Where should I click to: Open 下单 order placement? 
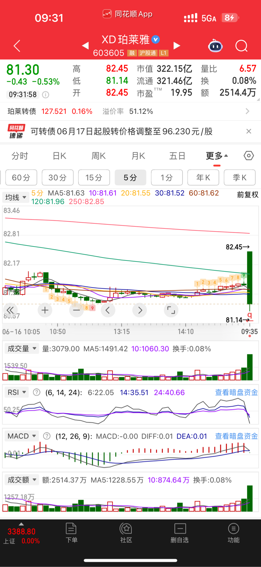[x=71, y=533]
